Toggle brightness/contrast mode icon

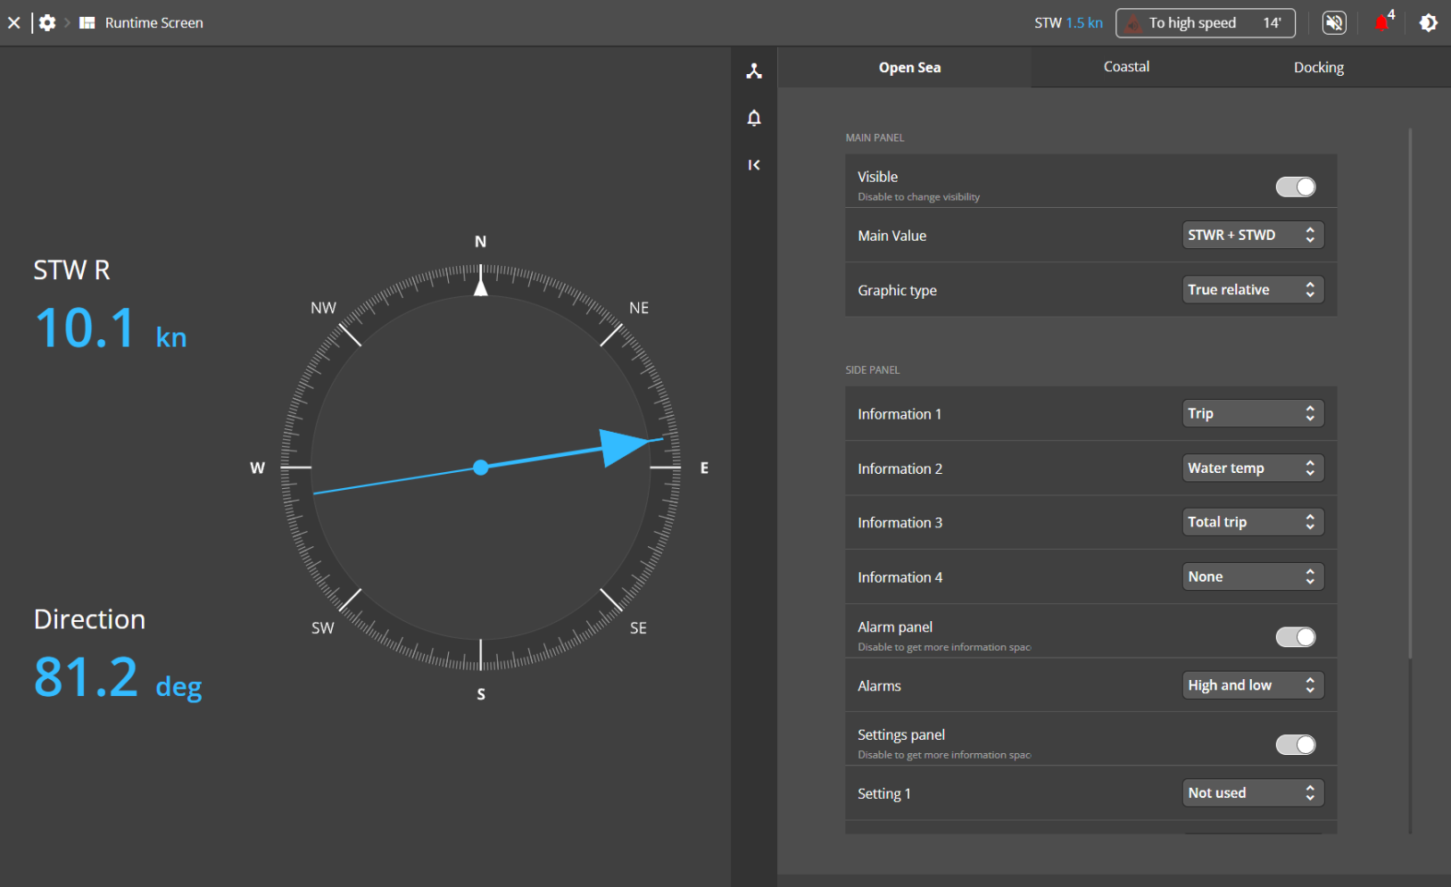[x=1429, y=23]
